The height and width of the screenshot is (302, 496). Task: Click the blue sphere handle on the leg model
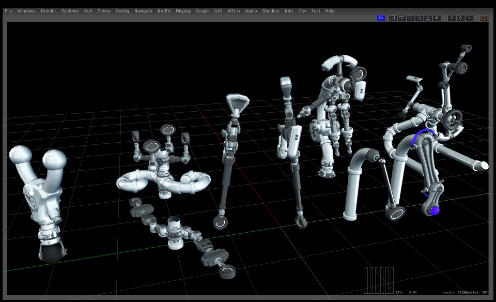point(435,210)
